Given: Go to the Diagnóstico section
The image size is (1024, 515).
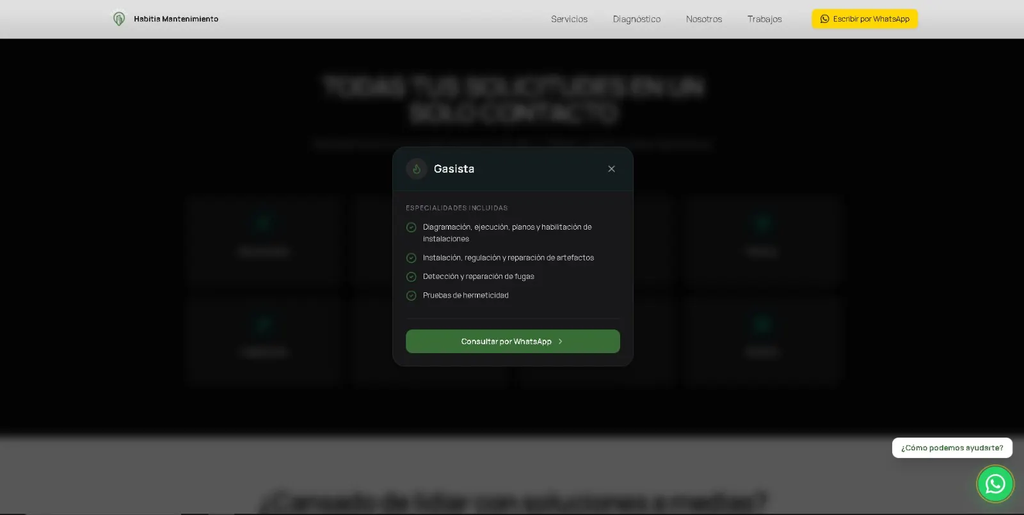Looking at the screenshot, I should point(637,19).
